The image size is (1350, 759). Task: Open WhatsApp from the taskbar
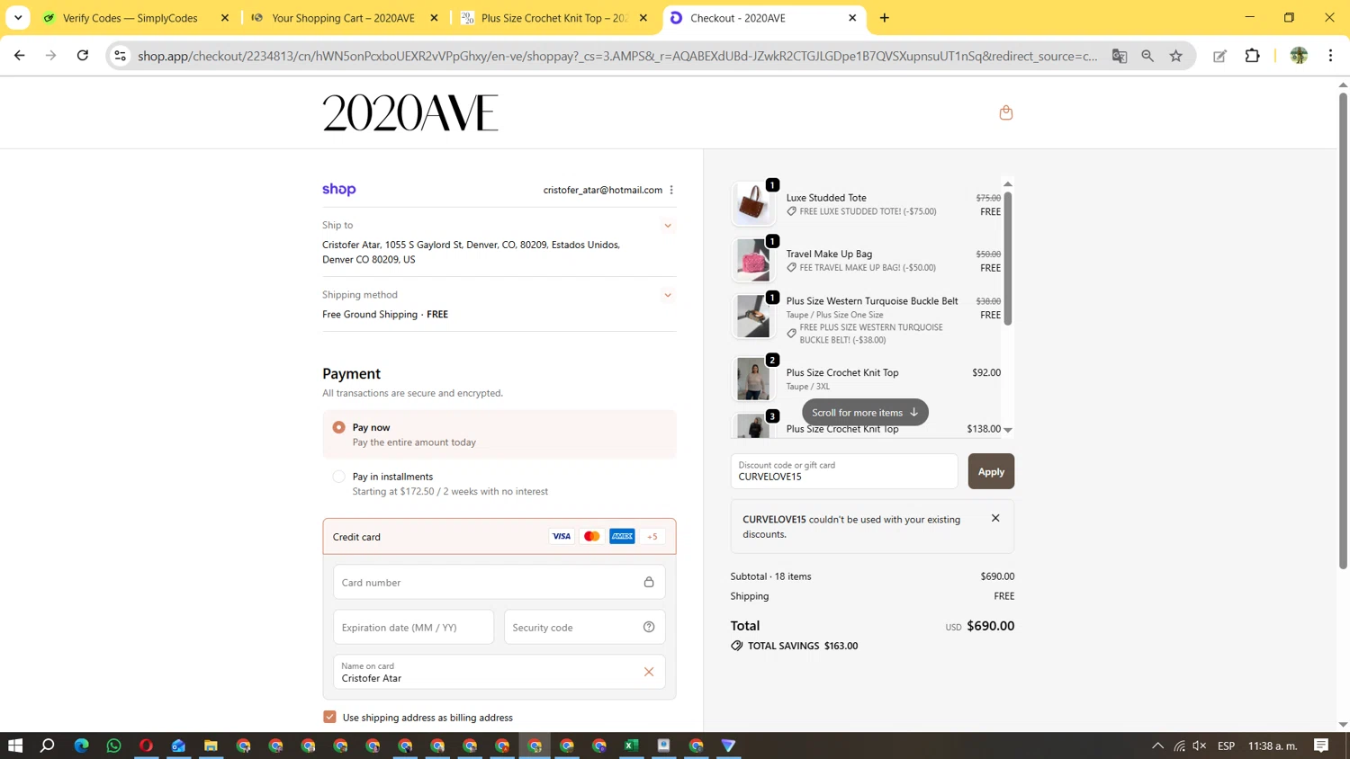click(x=113, y=746)
